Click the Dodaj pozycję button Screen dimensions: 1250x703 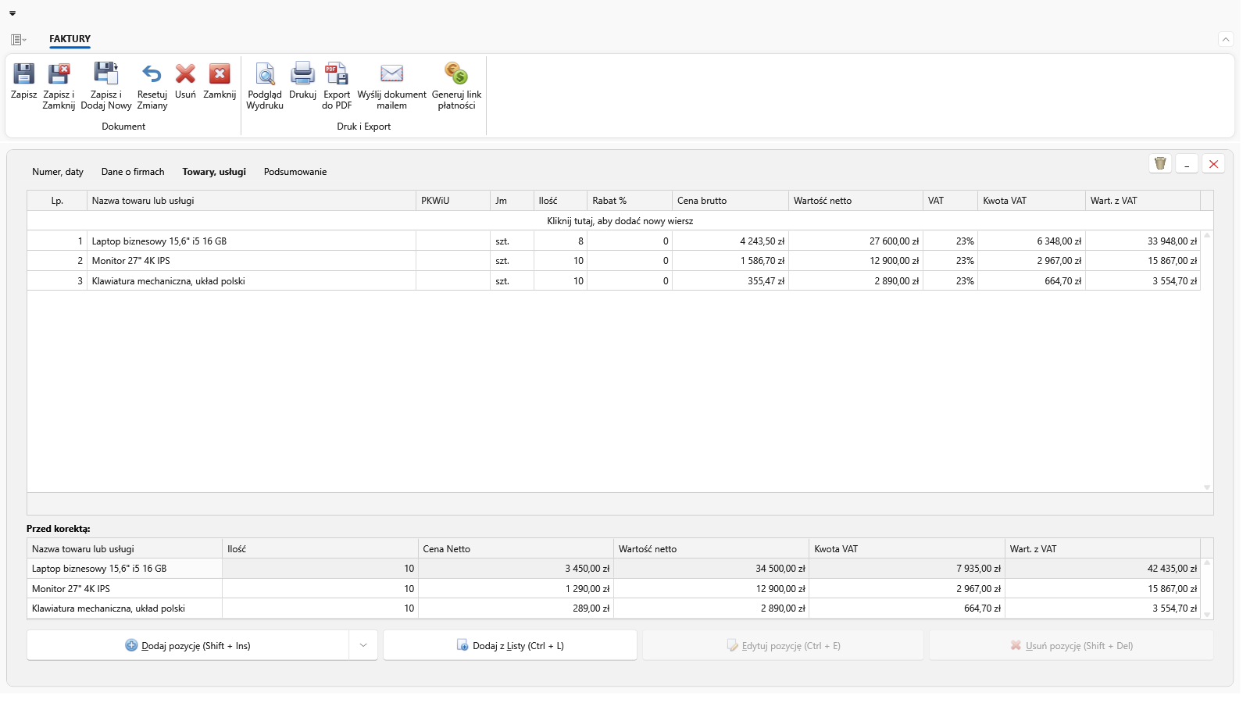coord(188,645)
